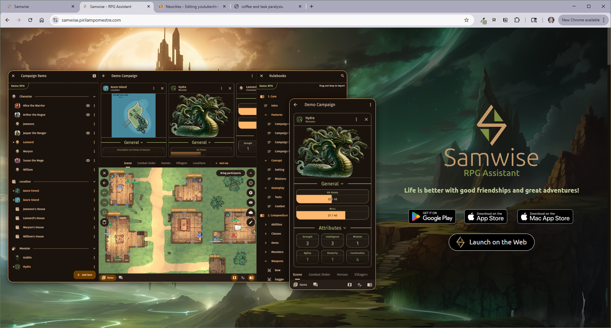Click the back arrow beside Demo Campaign
This screenshot has height=328, width=611.
point(104,76)
